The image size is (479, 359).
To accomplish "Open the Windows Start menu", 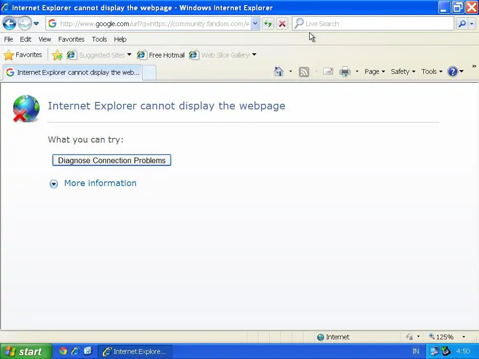I will point(26,352).
